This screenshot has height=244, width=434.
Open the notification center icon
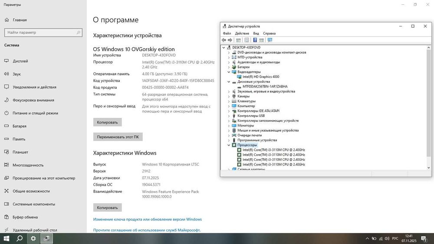pos(424,238)
